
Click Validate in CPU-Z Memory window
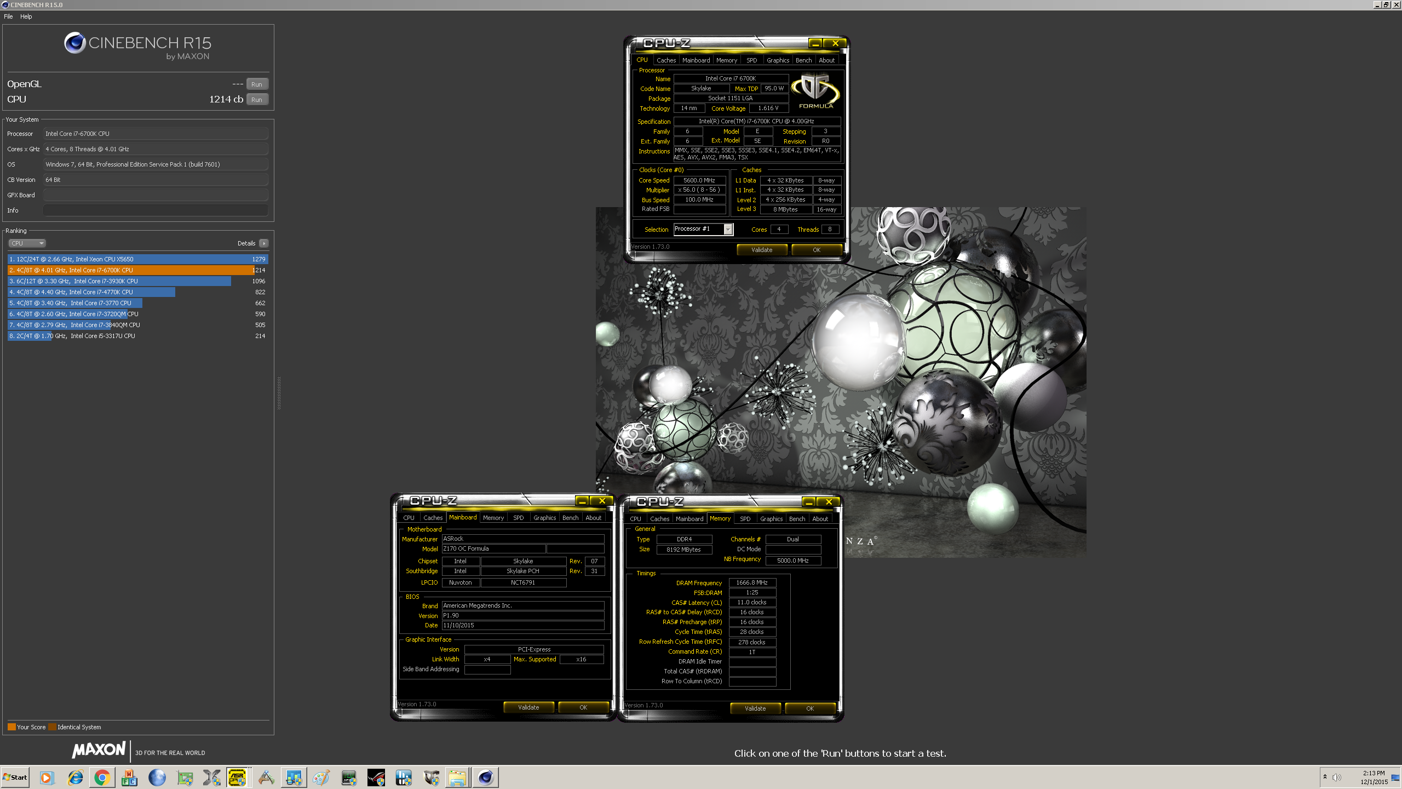pos(755,708)
